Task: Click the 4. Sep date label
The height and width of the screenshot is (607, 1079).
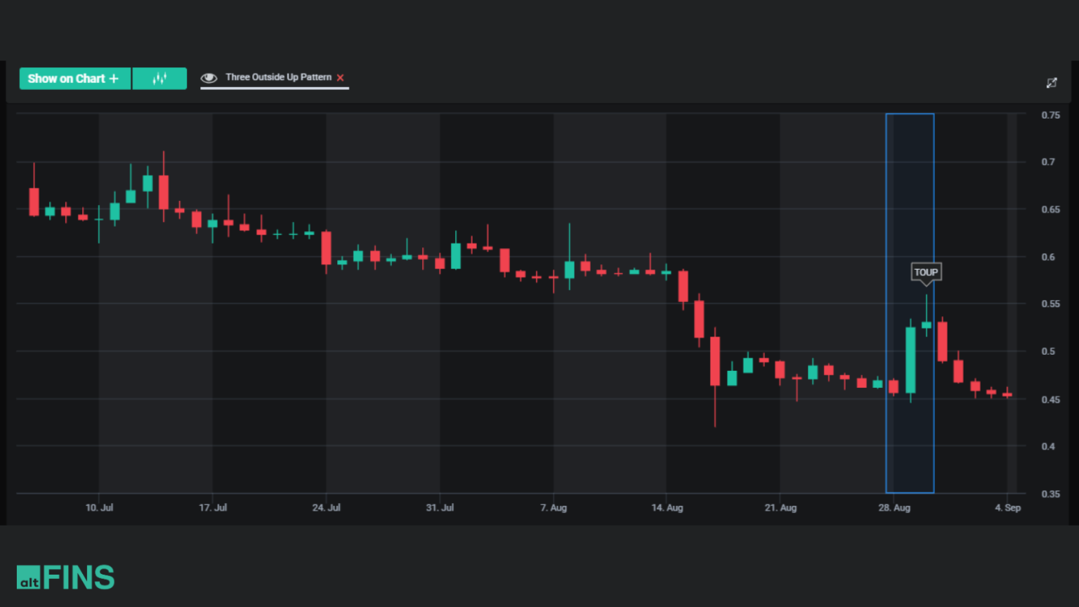Action: (x=1008, y=507)
